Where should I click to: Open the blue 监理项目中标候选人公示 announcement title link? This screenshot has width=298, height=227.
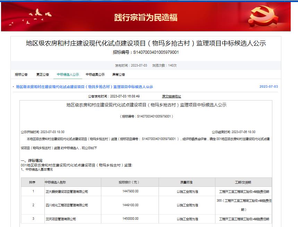click(84, 87)
